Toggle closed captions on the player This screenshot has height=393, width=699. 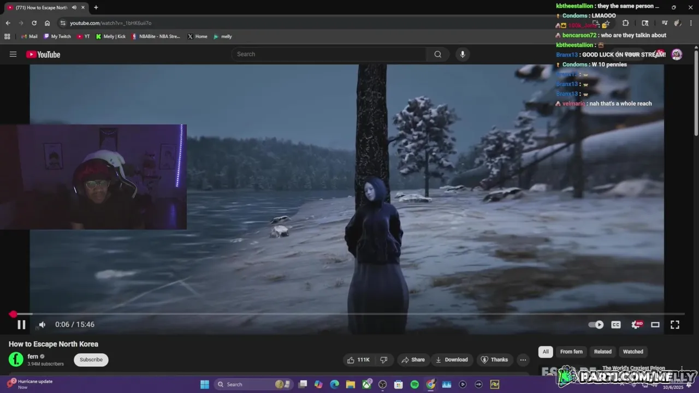tap(616, 325)
